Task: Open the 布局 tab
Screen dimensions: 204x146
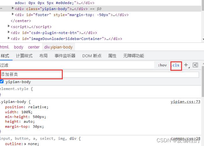Action: [x=43, y=56]
